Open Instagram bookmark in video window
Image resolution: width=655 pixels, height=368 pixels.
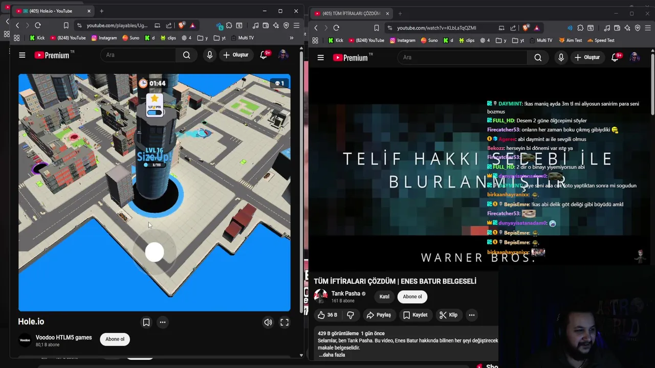pos(403,40)
